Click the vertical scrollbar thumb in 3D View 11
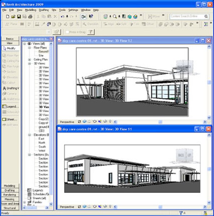This screenshot has width=214, height=216. [x=209, y=169]
